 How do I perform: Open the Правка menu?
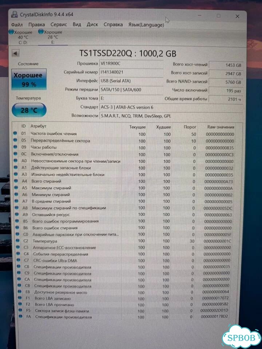coord(36,24)
